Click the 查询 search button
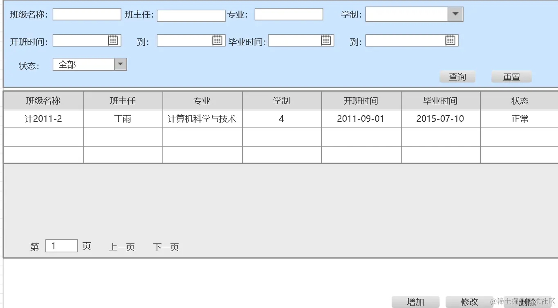This screenshot has width=558, height=308. tap(457, 76)
